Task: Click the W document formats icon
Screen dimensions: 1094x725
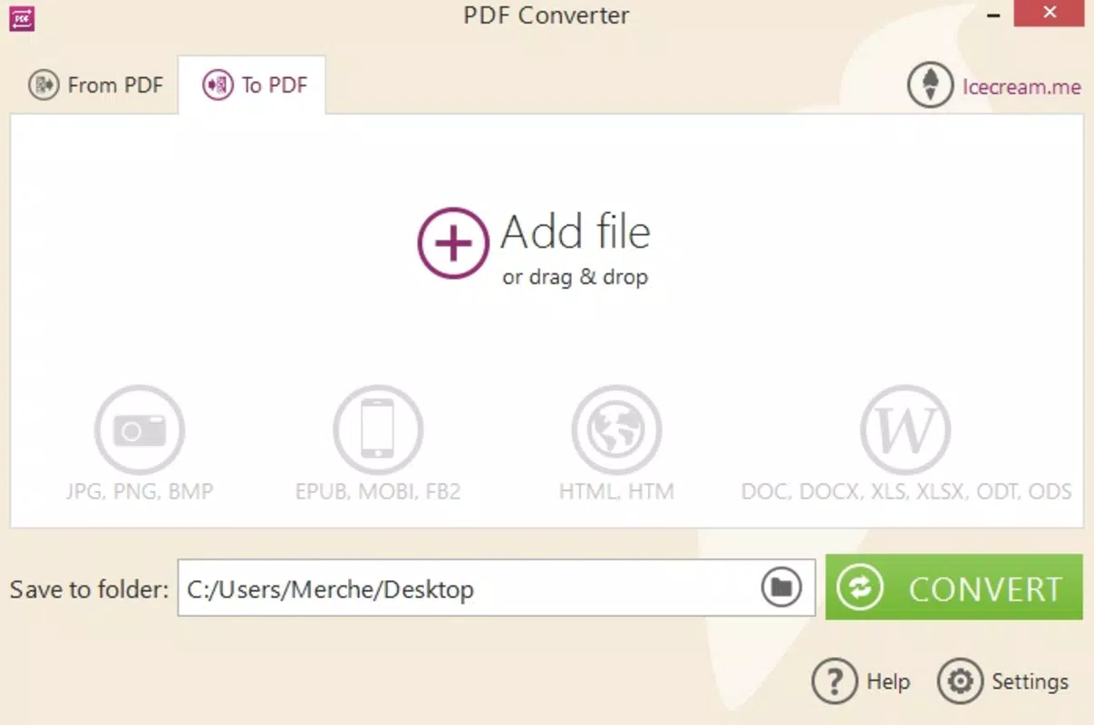Action: coord(905,430)
